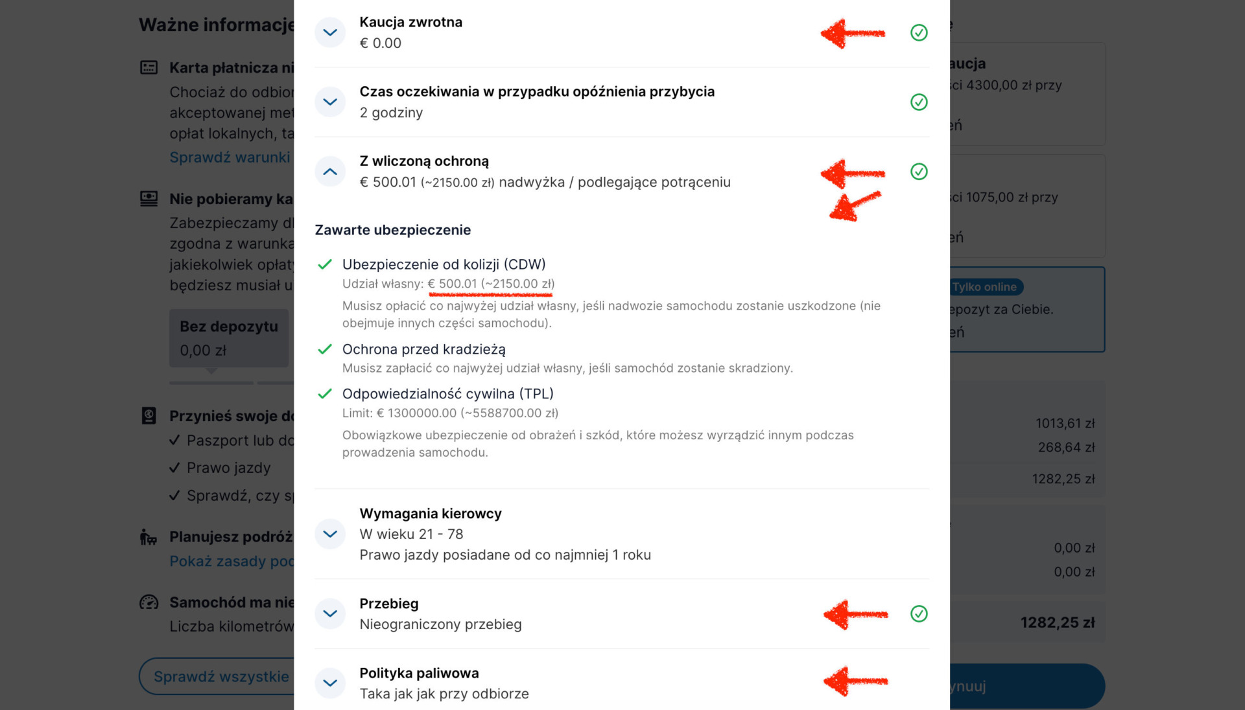The height and width of the screenshot is (710, 1245).
Task: Click green check circle beside Przebieg
Action: point(919,613)
